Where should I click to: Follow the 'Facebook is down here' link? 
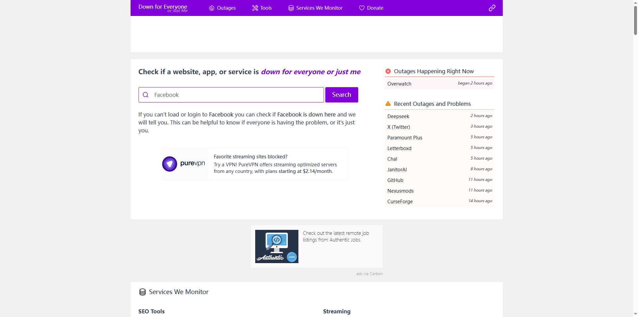coord(306,114)
